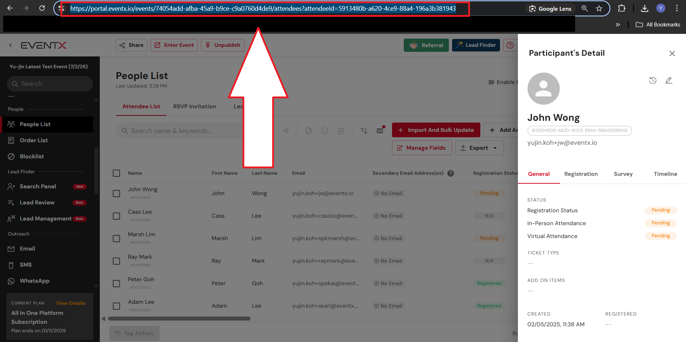Click John Wong's attendee ID badge
This screenshot has height=342, width=686.
pos(579,130)
